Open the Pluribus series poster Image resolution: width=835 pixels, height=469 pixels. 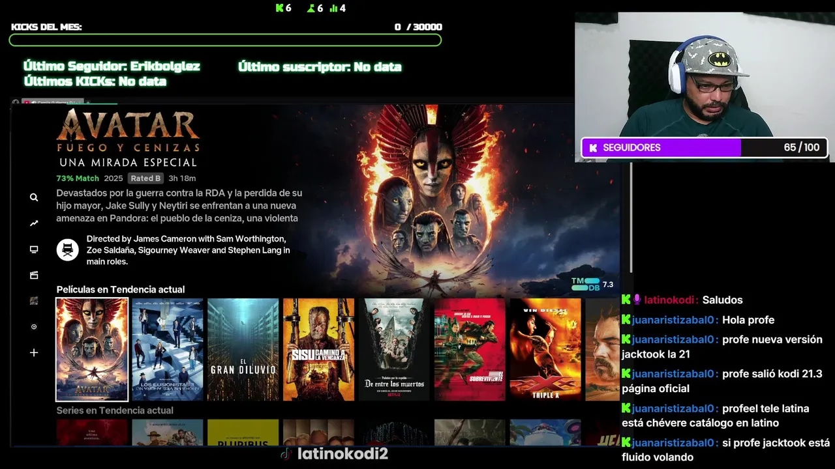tap(243, 433)
